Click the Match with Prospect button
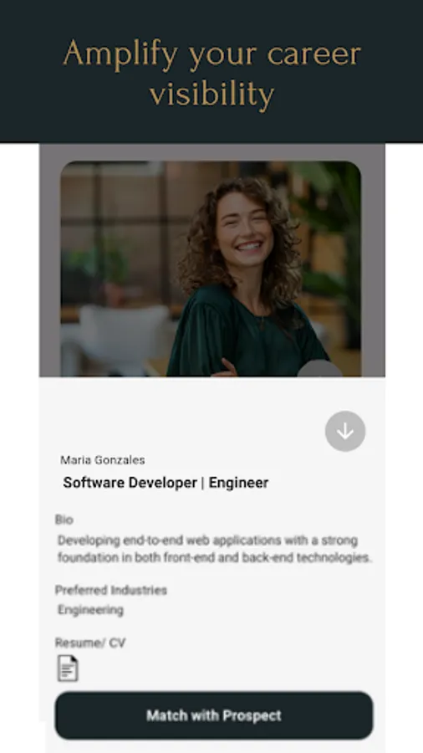The height and width of the screenshot is (753, 423). [x=214, y=715]
